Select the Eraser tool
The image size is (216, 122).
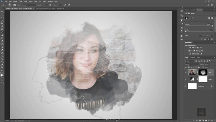pos(2,41)
